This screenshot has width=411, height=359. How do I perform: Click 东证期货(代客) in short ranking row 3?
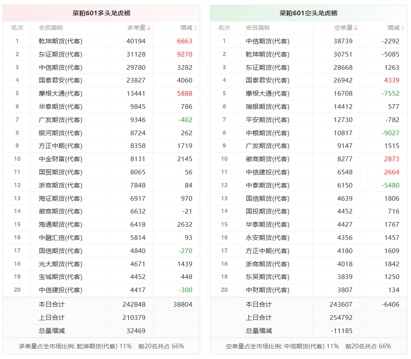[267, 68]
